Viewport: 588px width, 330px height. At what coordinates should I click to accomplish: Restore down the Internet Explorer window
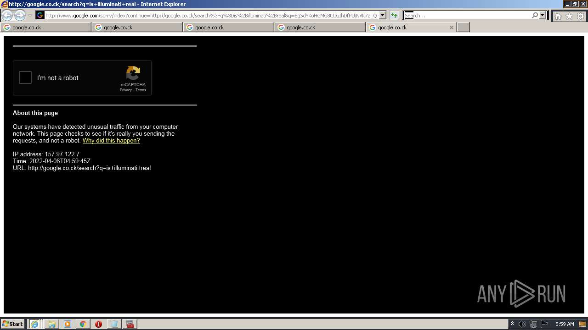pos(575,4)
